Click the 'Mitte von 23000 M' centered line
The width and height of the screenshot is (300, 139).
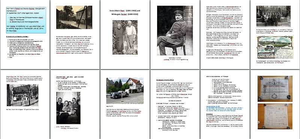175,100
